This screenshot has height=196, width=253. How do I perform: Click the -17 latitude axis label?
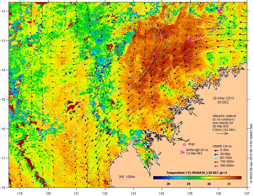pos(3,158)
